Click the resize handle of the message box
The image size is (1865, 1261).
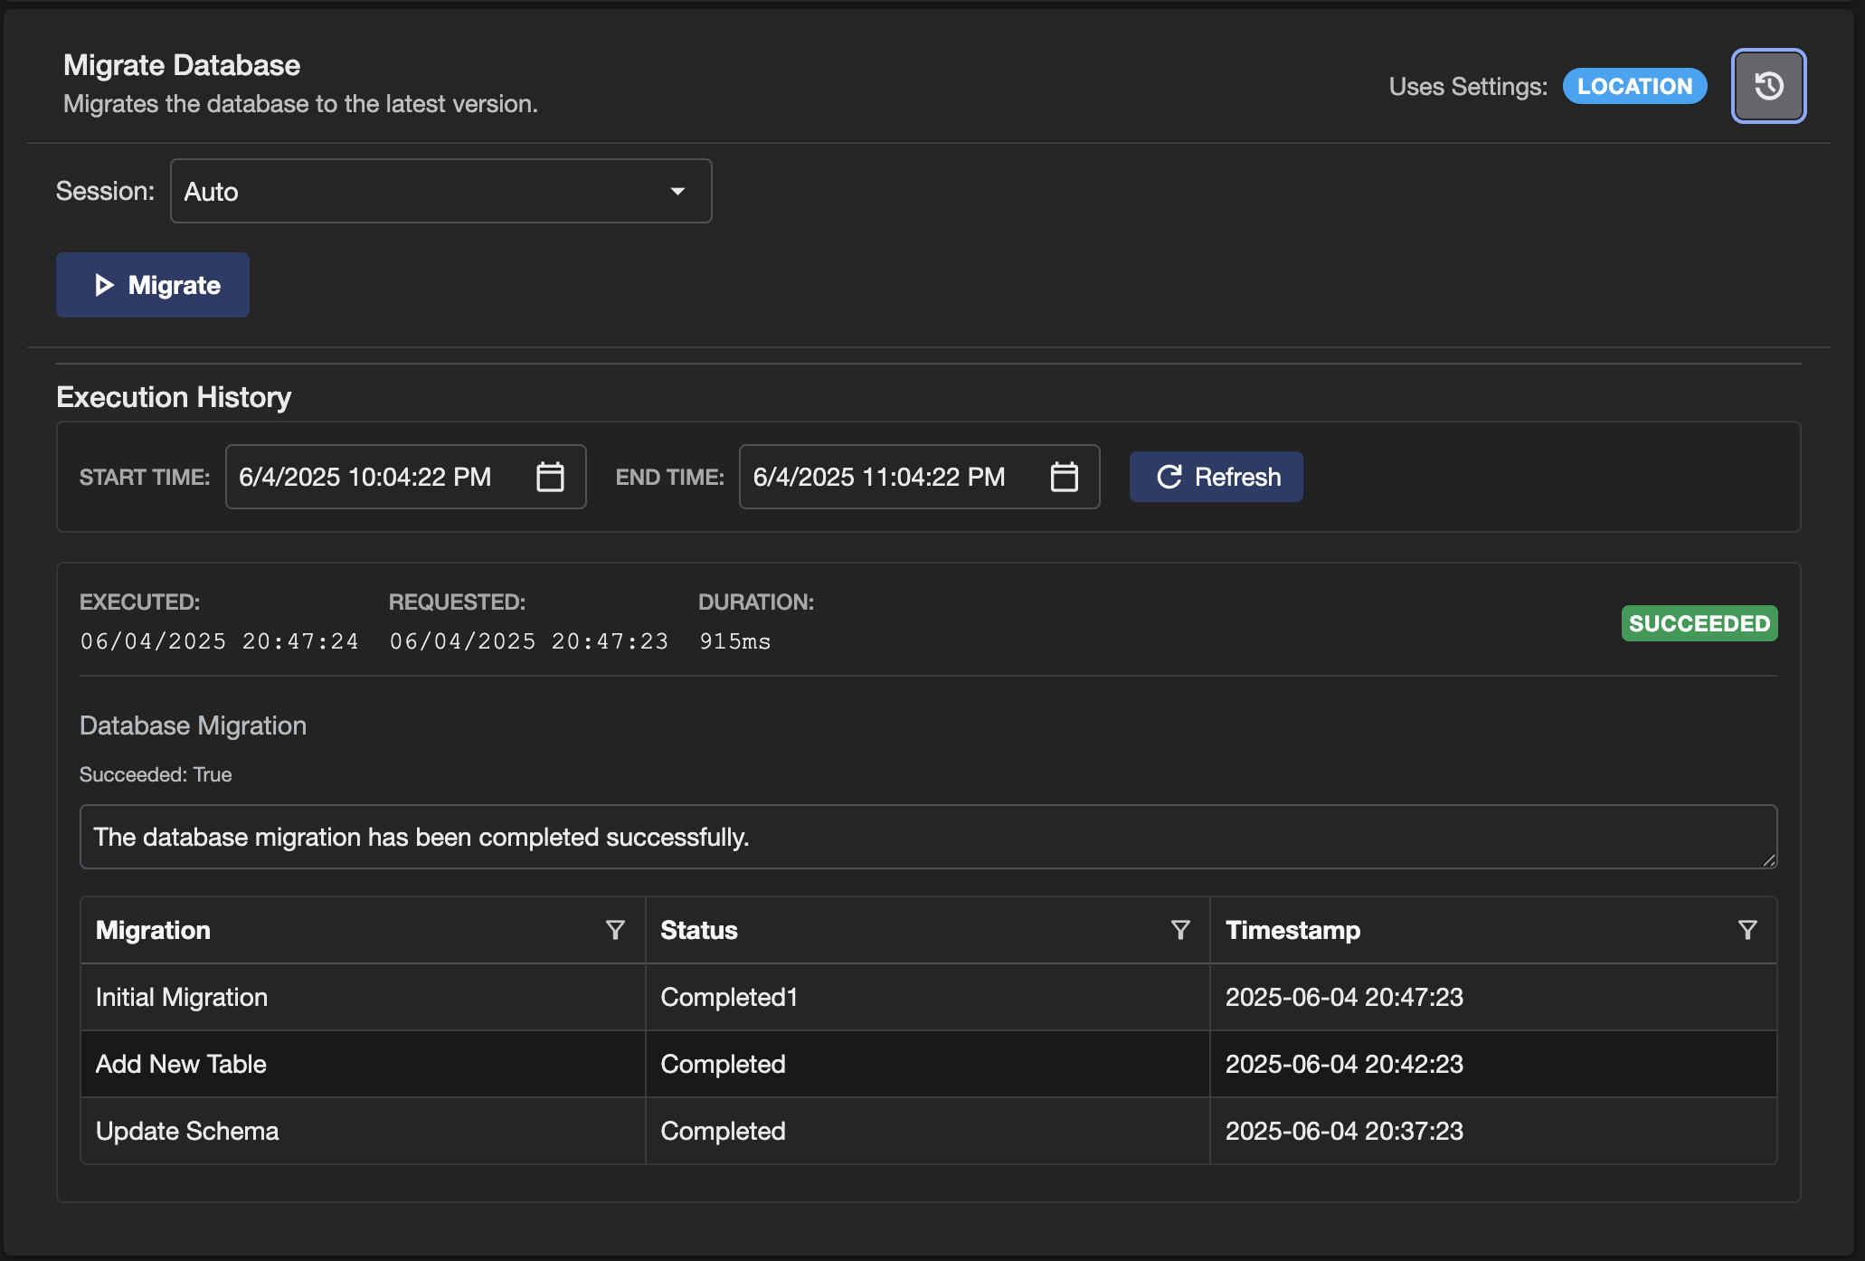pyautogui.click(x=1769, y=860)
